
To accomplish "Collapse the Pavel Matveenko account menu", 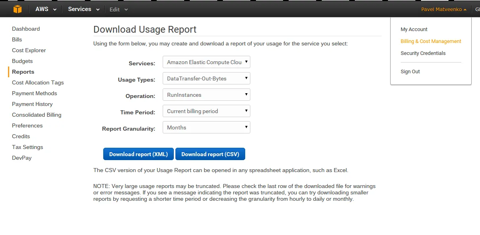I will click(x=444, y=9).
